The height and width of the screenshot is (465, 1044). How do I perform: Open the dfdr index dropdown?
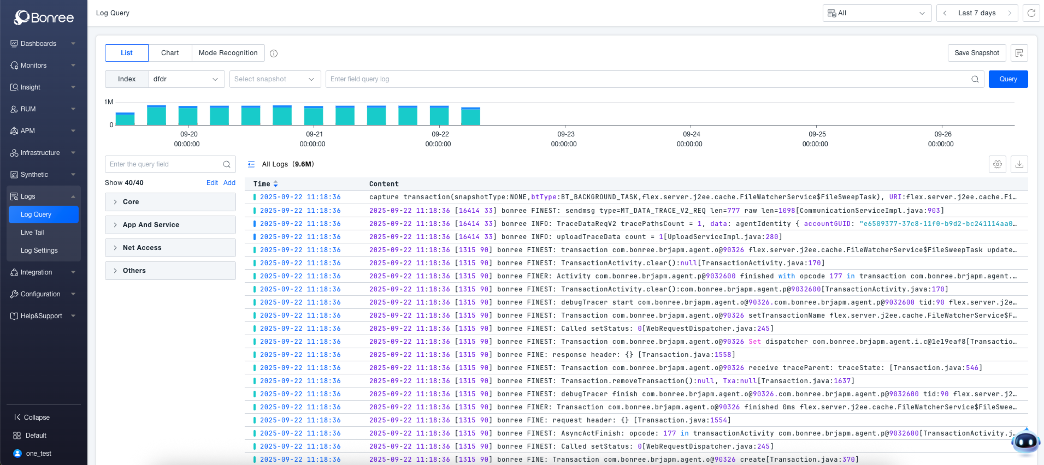tap(186, 79)
